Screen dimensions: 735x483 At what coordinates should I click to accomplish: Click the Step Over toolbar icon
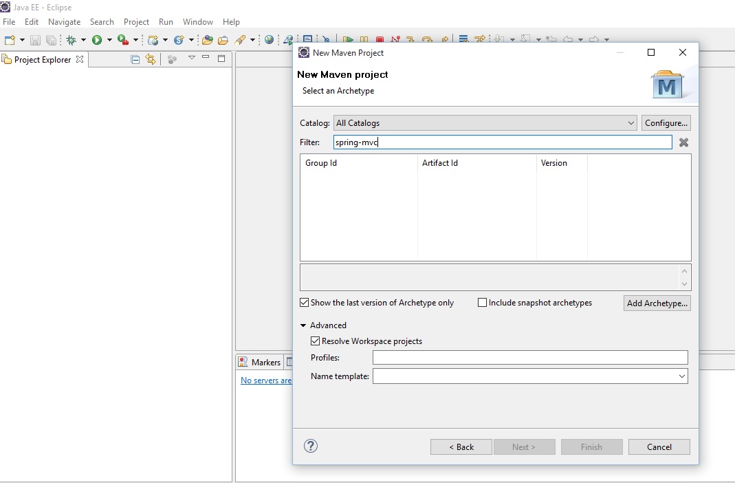pos(427,39)
